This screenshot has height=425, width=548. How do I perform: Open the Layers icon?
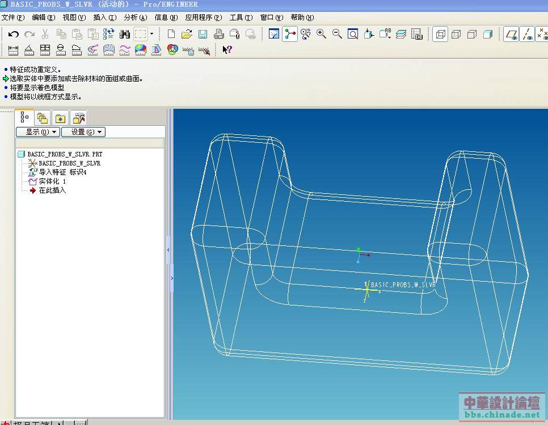(401, 34)
